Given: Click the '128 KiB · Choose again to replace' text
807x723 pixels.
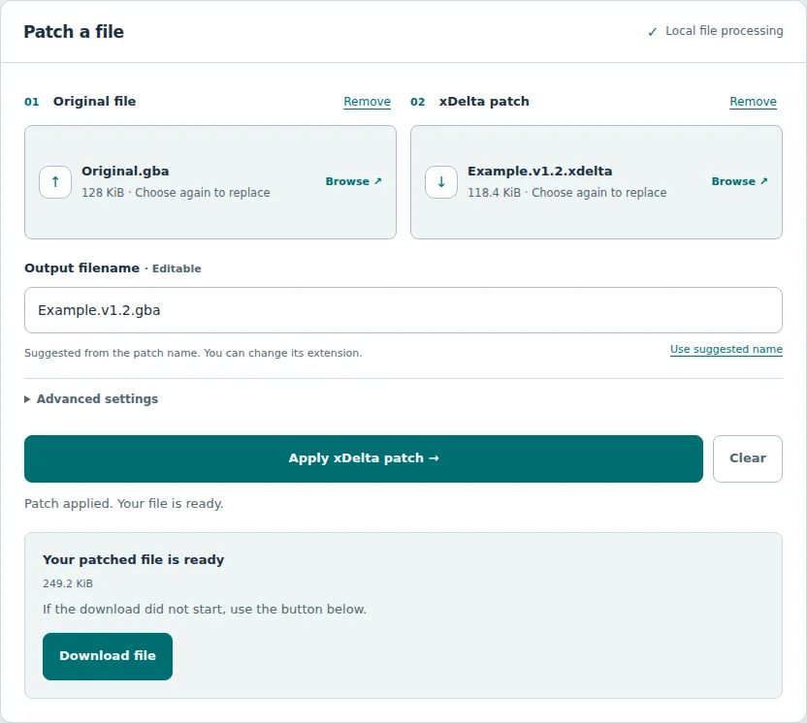Looking at the screenshot, I should click(176, 192).
